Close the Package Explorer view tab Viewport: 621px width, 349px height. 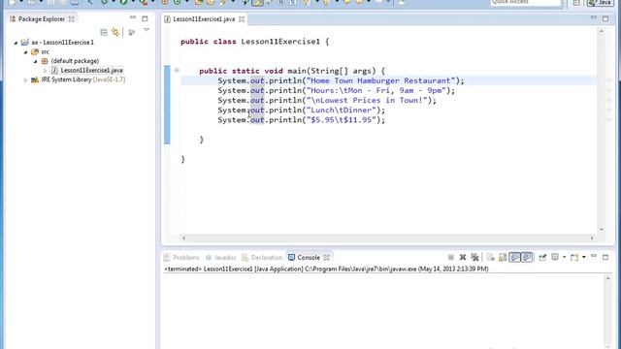(x=71, y=19)
